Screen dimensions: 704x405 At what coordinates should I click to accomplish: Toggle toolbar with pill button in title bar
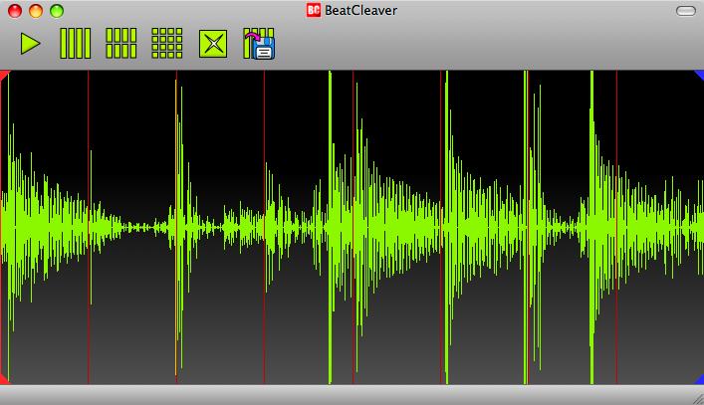click(x=686, y=11)
